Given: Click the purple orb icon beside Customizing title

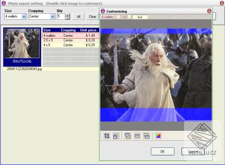Looking at the screenshot, I should click(103, 11).
